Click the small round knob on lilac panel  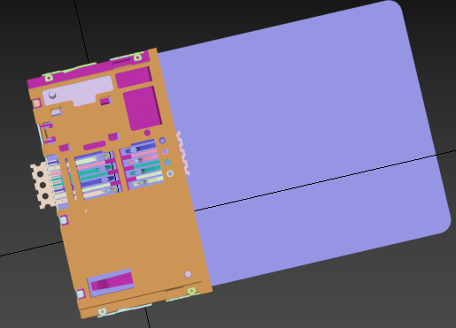[x=52, y=95]
